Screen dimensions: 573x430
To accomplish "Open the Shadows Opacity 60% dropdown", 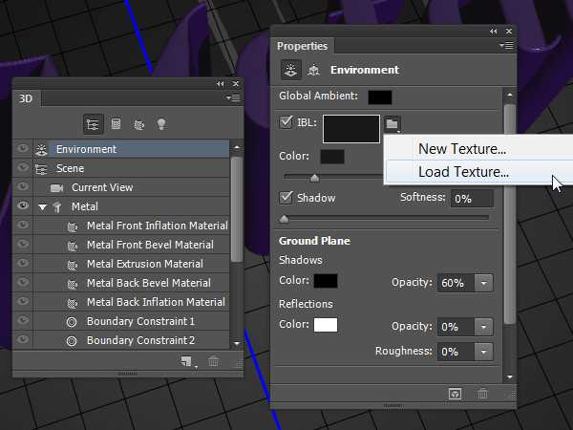I will tap(483, 283).
